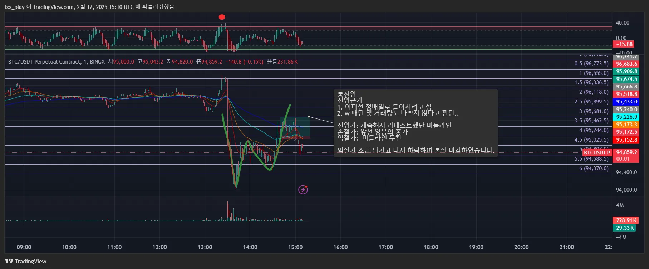Select the close value 94,859.2 in legend
This screenshot has height=269, width=649.
tap(212, 62)
